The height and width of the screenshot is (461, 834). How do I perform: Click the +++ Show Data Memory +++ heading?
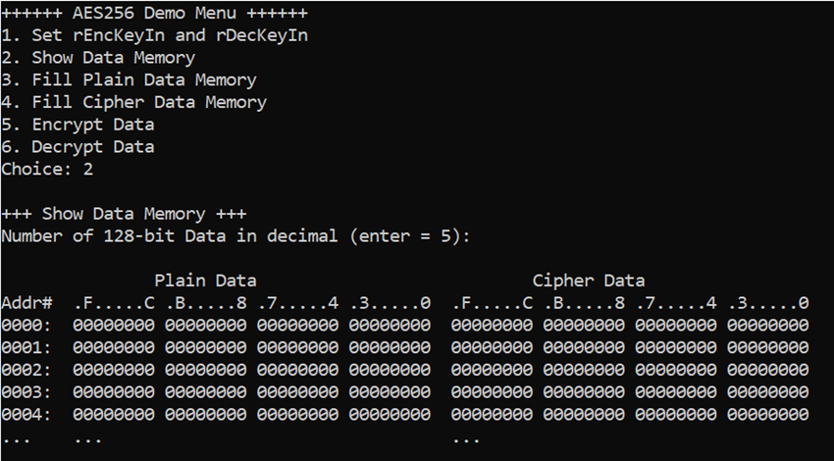point(124,214)
